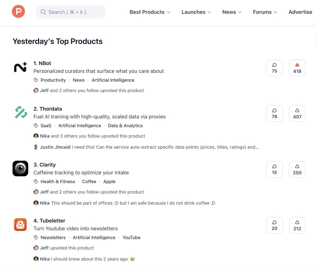Open the Clarity eye app icon
The height and width of the screenshot is (269, 317).
coord(20,168)
